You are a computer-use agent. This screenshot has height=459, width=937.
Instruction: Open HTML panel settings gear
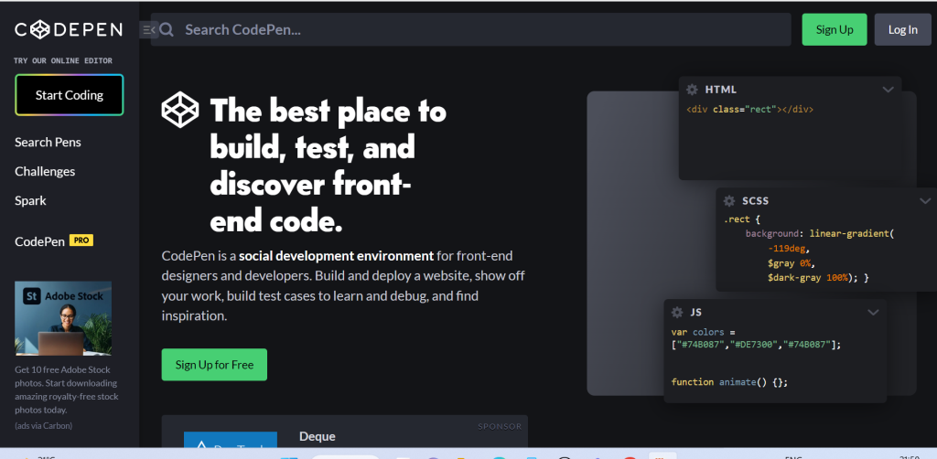[x=692, y=90]
